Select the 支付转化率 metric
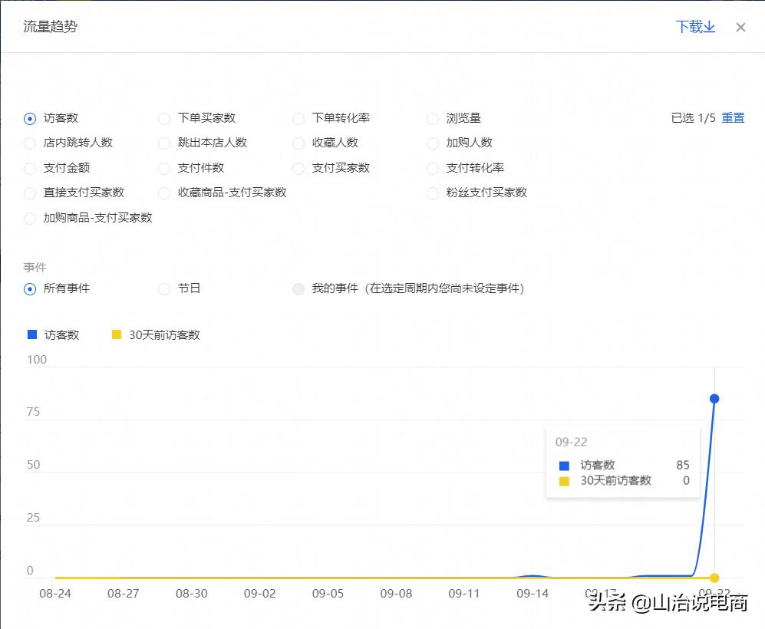The width and height of the screenshot is (765, 629). [433, 168]
